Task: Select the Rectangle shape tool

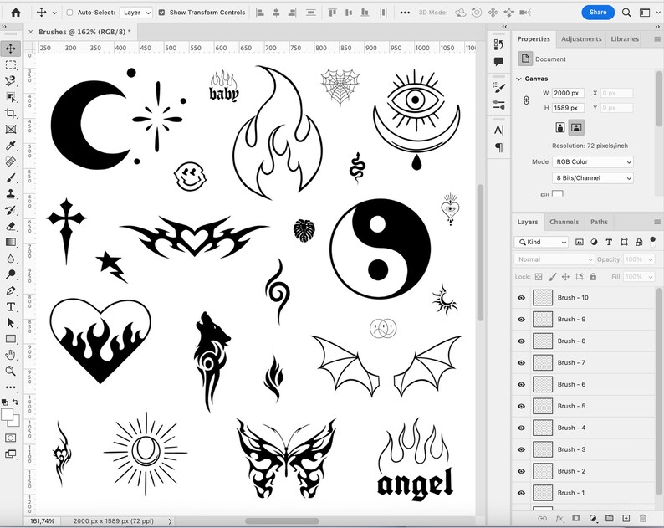Action: pos(11,339)
